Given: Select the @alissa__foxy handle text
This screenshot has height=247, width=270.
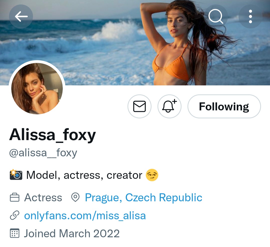Looking at the screenshot, I should click(43, 153).
